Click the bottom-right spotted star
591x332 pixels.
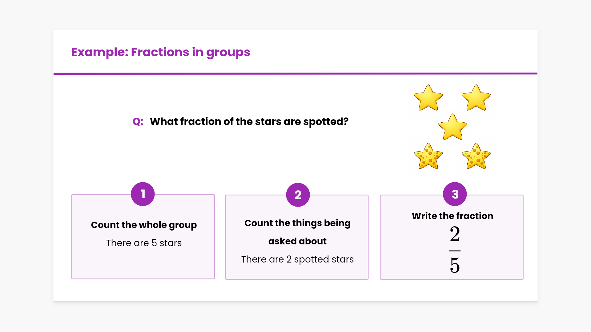[x=476, y=156]
